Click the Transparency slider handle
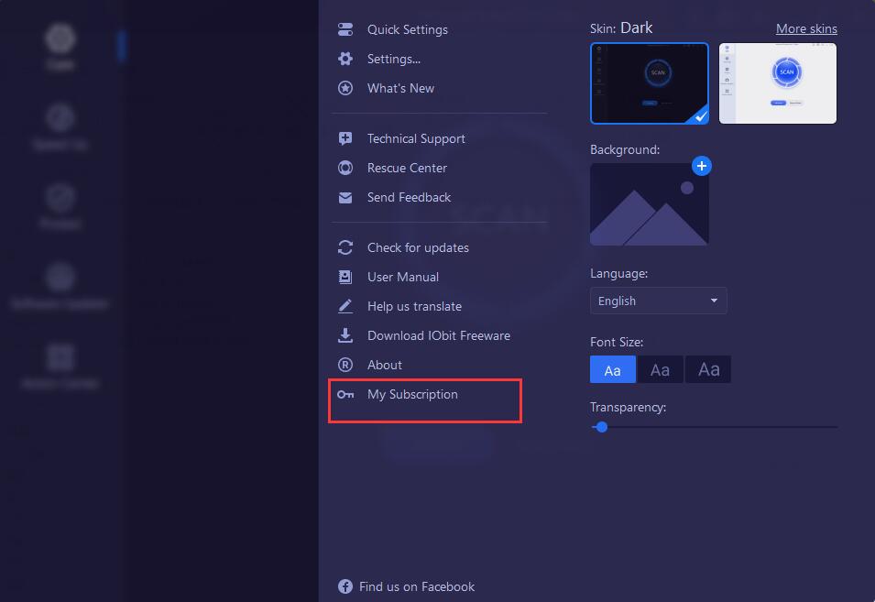Viewport: 875px width, 602px height. coord(602,427)
